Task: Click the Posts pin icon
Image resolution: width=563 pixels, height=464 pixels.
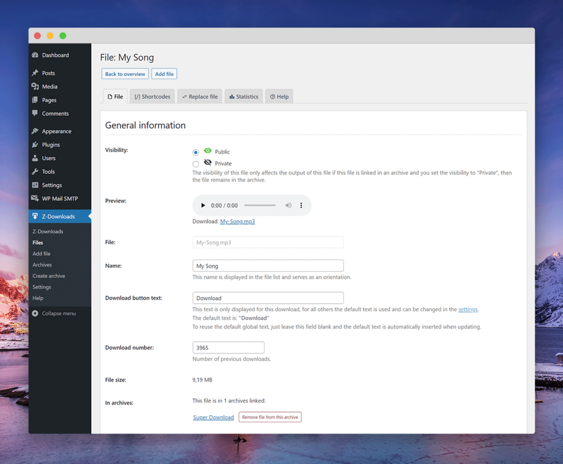Action: click(35, 73)
